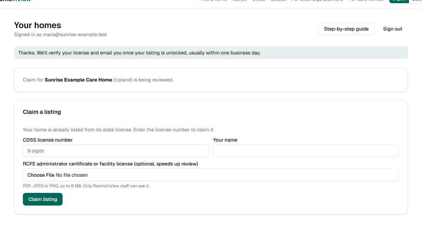Viewport: 422px width, 234px height.
Task: Click the 'Claim a listing' heading
Action: click(42, 112)
